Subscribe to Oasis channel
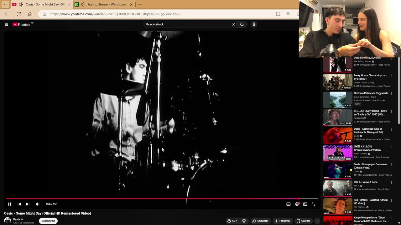Image resolution: width=401 pixels, height=225 pixels. (48, 221)
